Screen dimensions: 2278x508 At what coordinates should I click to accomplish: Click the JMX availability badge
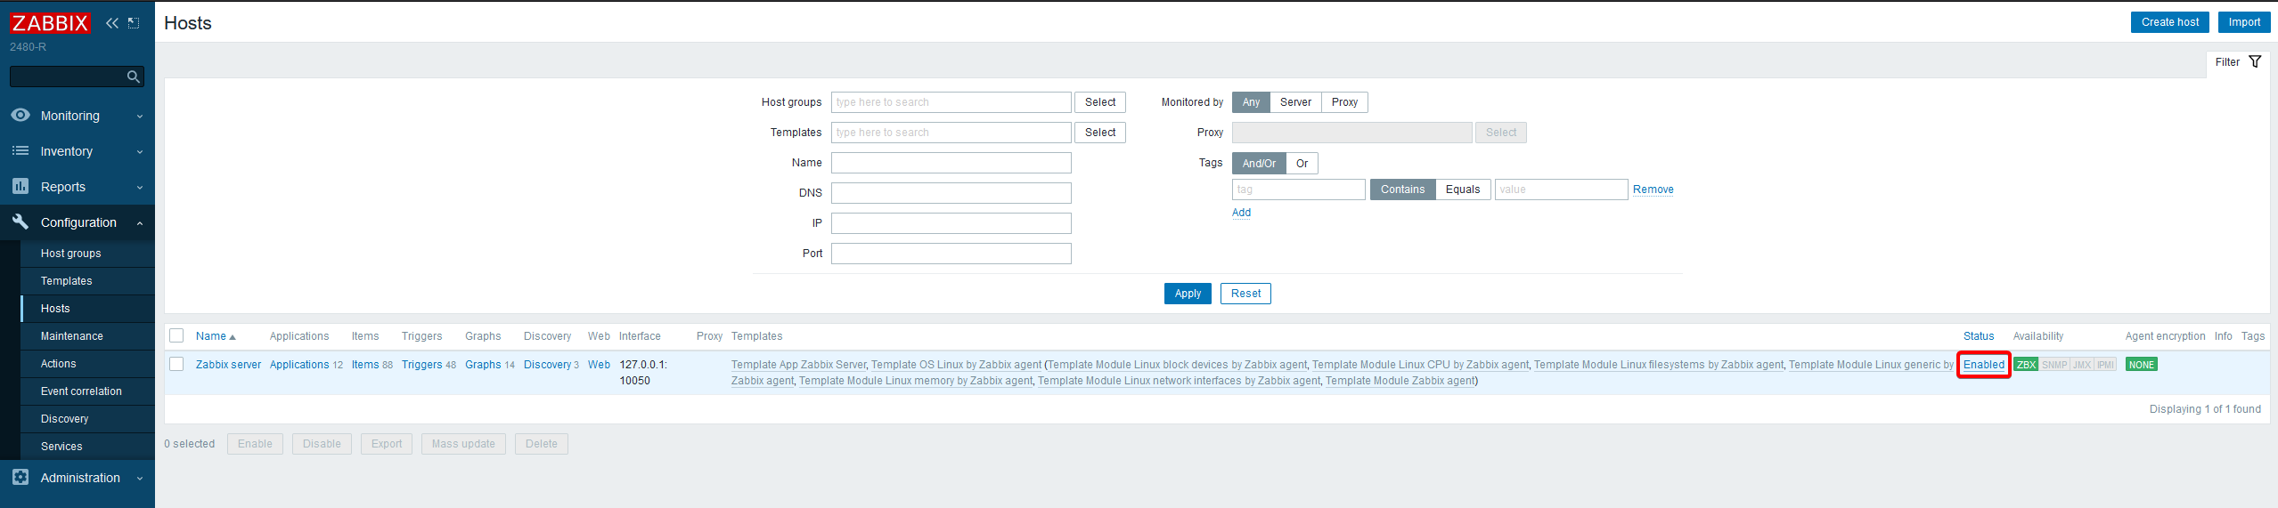[2082, 365]
